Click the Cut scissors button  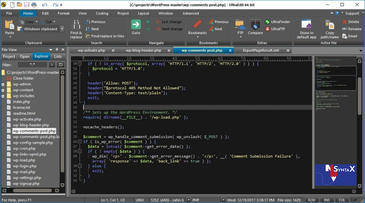tap(46, 22)
